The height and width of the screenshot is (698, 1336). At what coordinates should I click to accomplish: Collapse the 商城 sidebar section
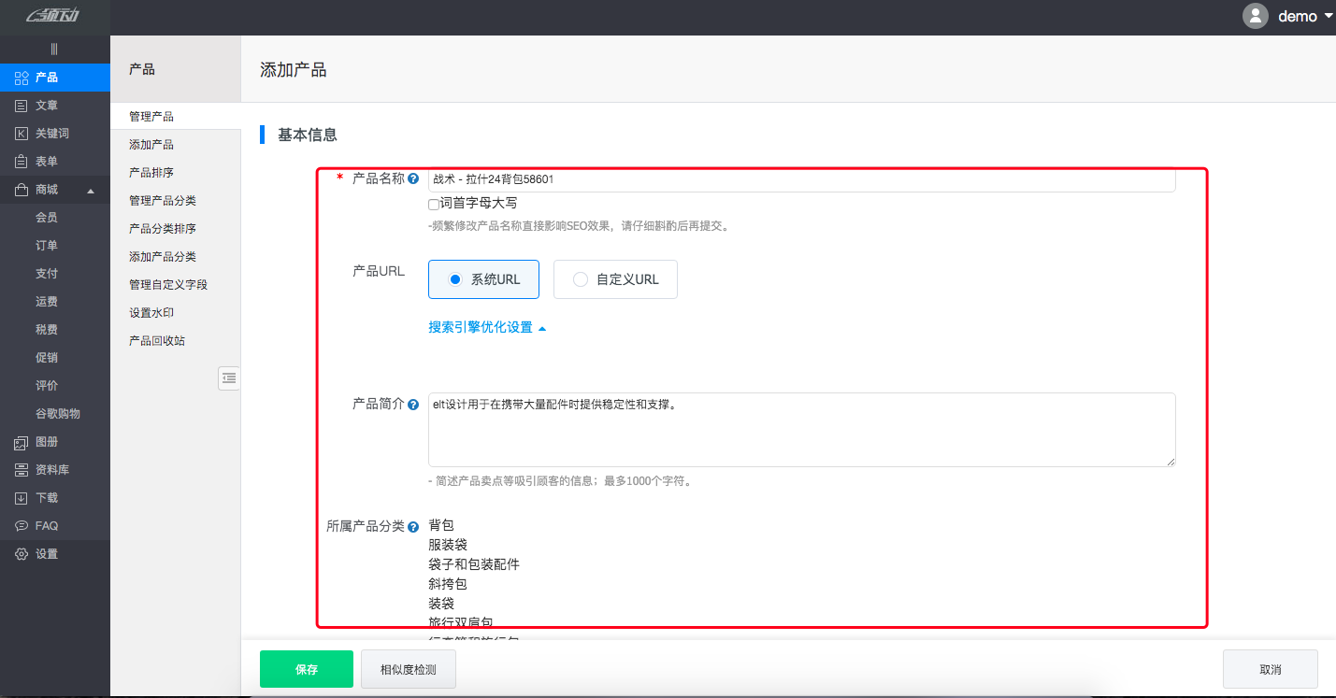click(x=91, y=191)
